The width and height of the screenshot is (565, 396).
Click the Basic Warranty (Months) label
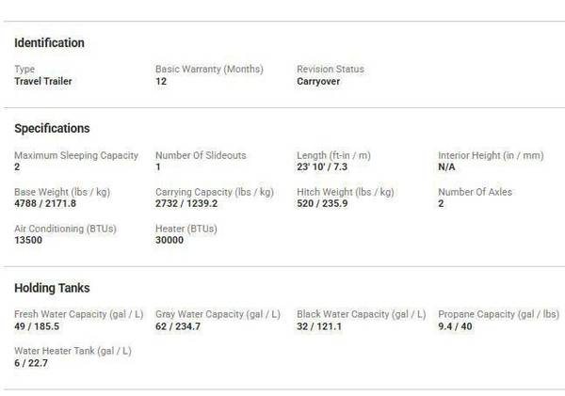point(209,70)
